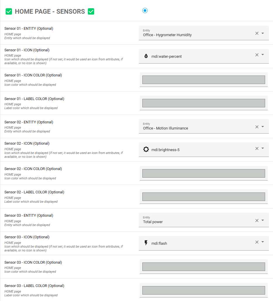
Task: Toggle green checkbox right of SENSORS heading
Action: coord(91,12)
